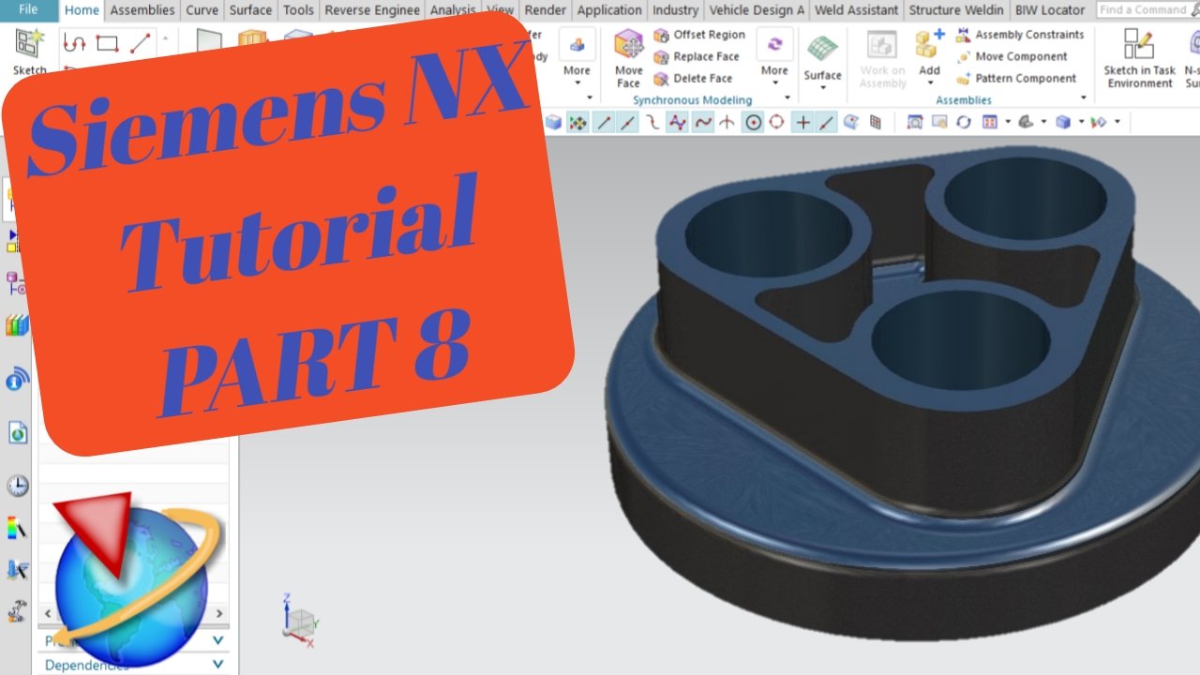Expand the Assemblies group options arrow
This screenshot has width=1200, height=675.
click(x=1084, y=98)
